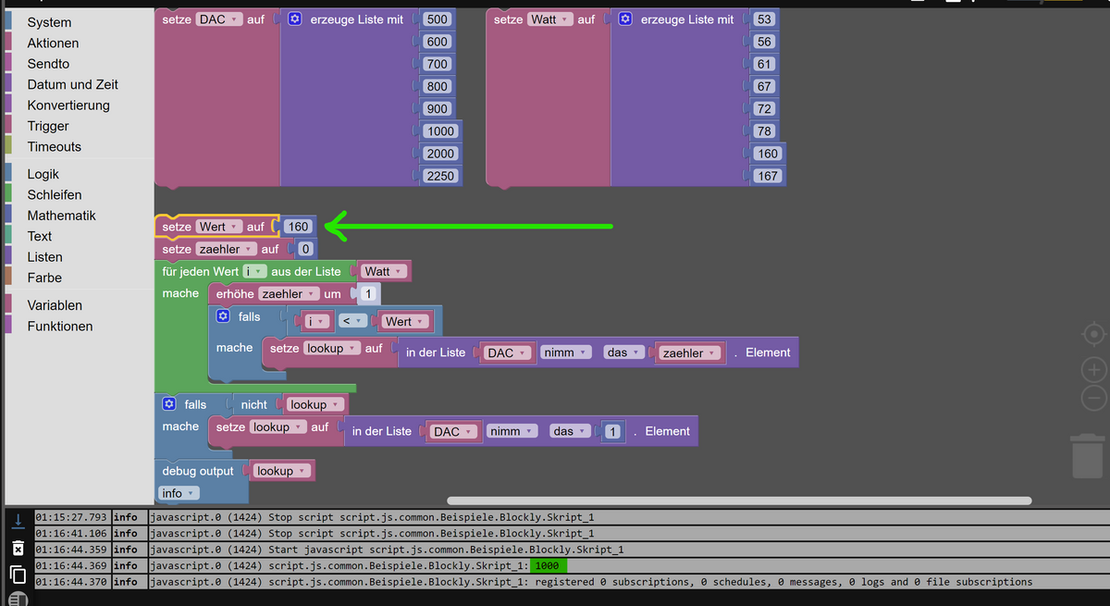
Task: Select the Datum und Zeit category
Action: 72,84
